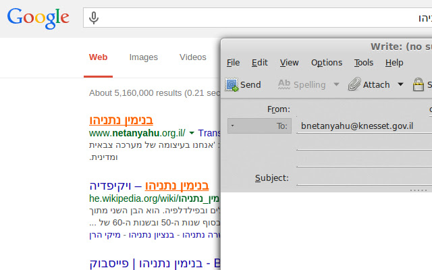Click the Subject input field
432x270 pixels.
pyautogui.click(x=364, y=178)
